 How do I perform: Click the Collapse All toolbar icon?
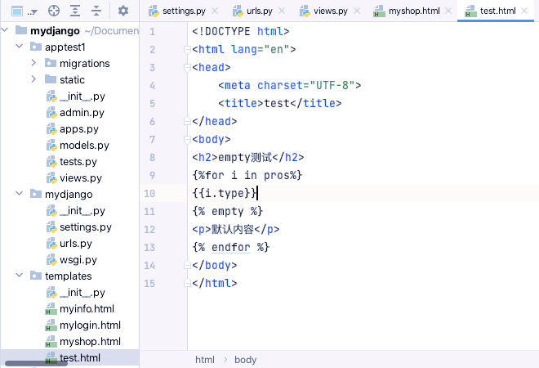[x=96, y=11]
